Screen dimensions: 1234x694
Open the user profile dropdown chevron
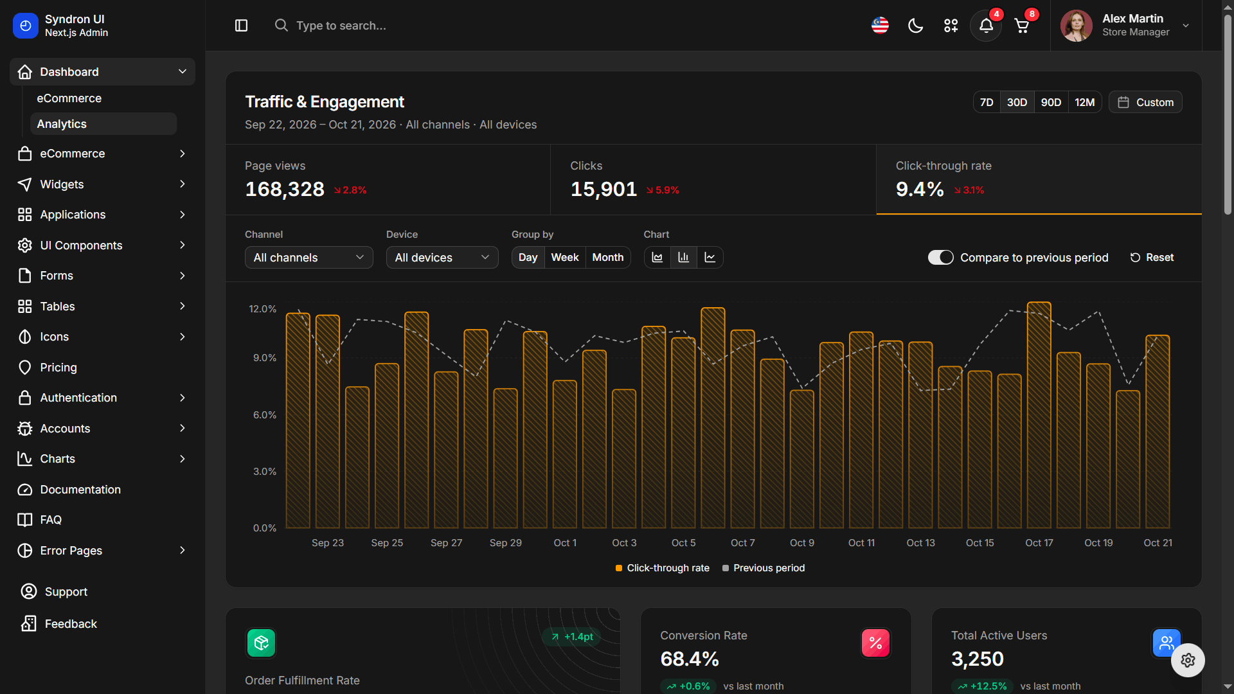click(1186, 26)
